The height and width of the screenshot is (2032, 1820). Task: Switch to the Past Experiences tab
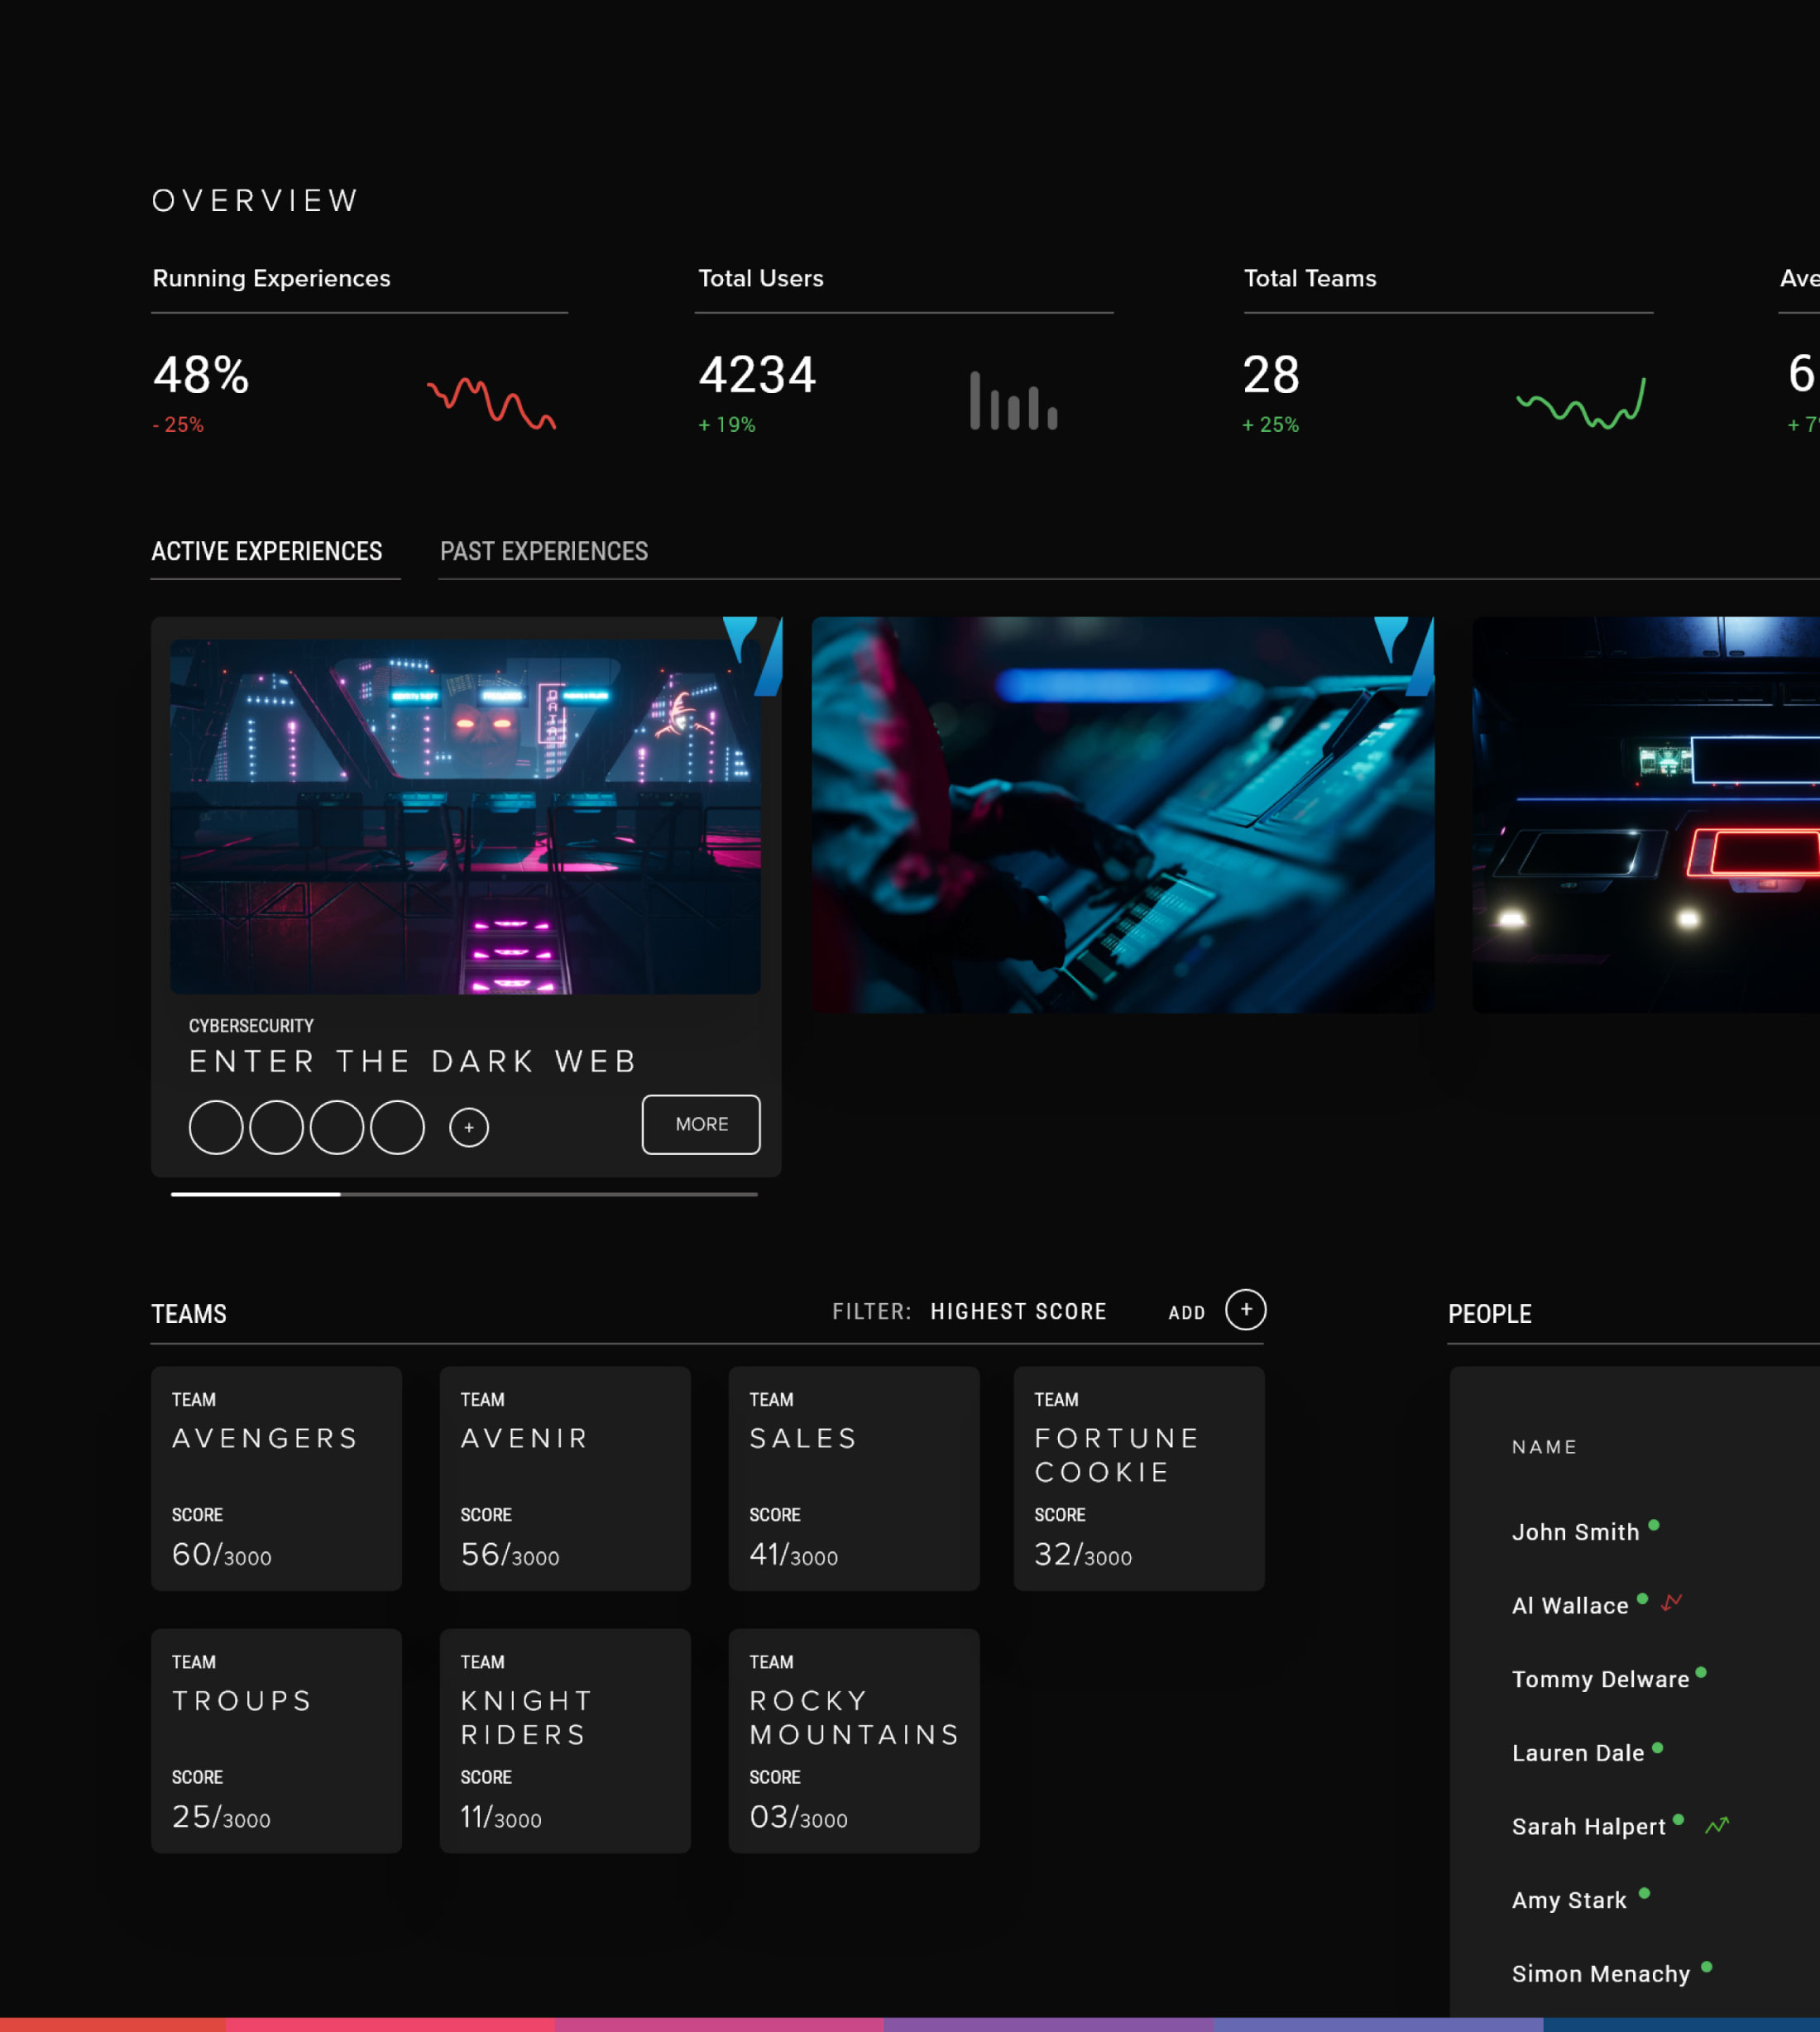point(544,552)
